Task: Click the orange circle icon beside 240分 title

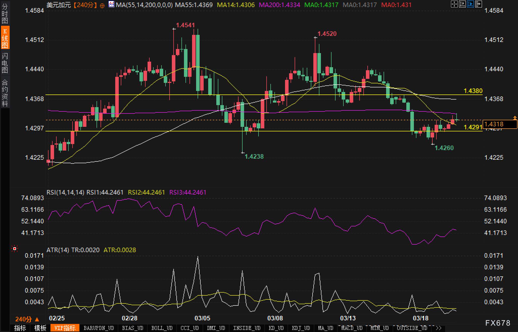Action: tap(102, 6)
